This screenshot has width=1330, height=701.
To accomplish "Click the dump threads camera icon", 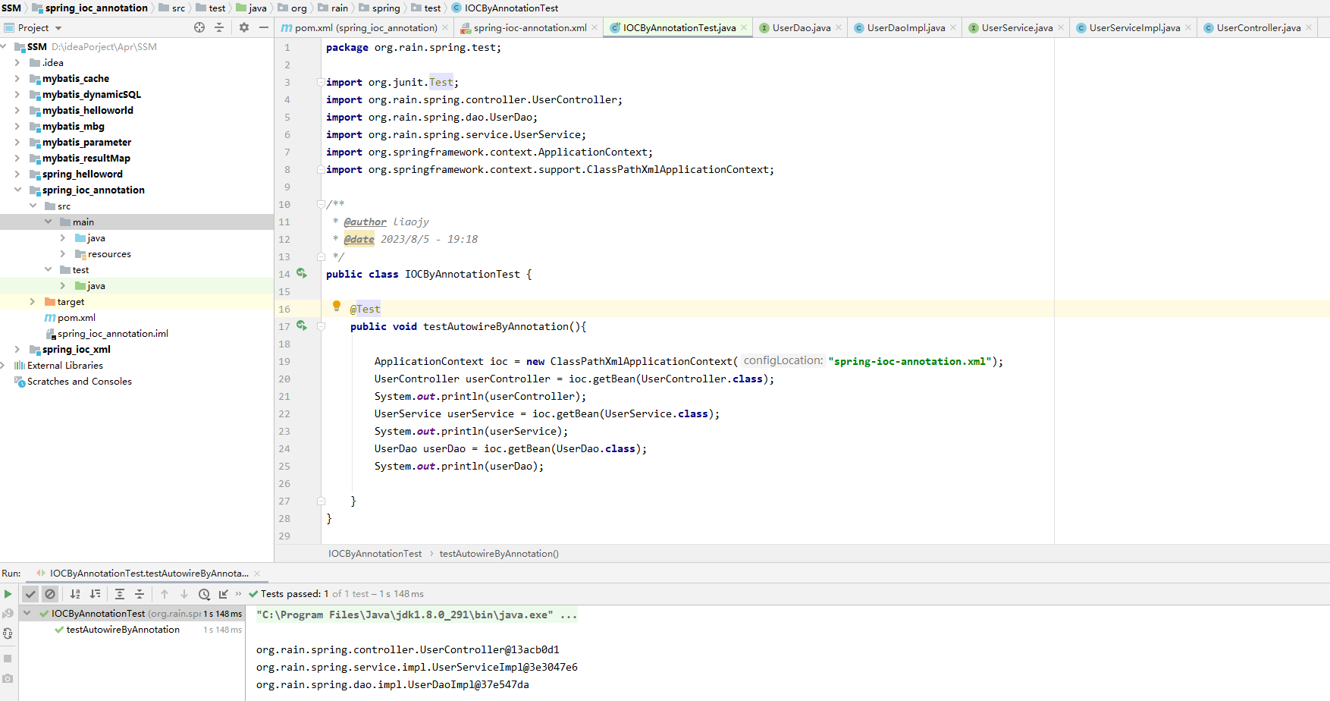I will (x=8, y=678).
